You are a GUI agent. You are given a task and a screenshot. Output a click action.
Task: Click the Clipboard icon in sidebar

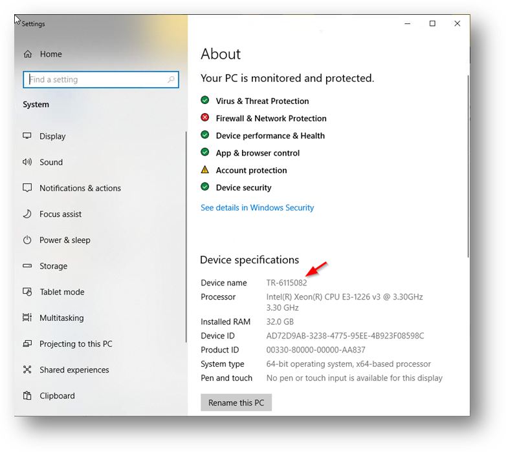point(27,396)
